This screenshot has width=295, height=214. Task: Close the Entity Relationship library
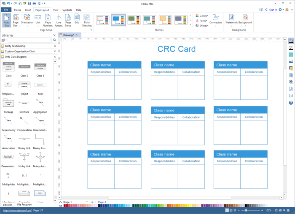pyautogui.click(x=55, y=46)
